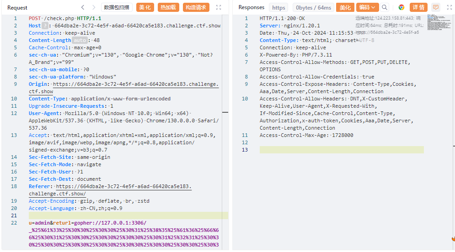The height and width of the screenshot is (252, 455).
Task: Click Sec-Fetch-User: ?1 line
Action: point(56,172)
